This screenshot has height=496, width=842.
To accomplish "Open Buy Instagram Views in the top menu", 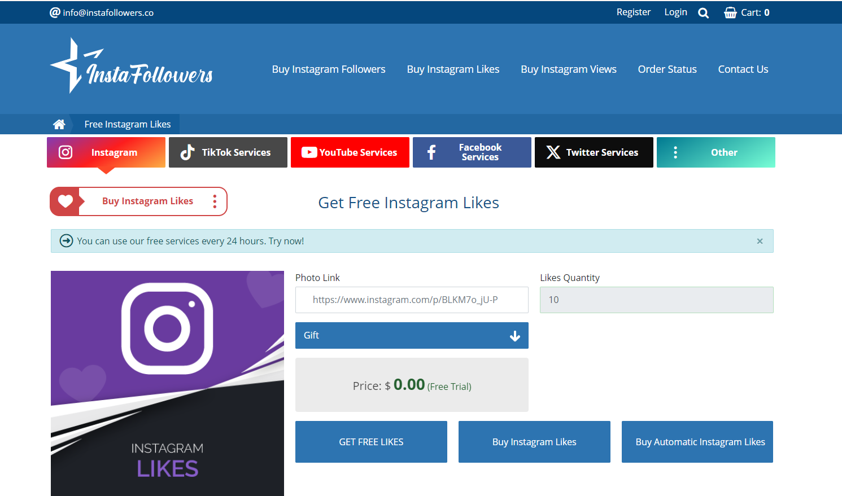I will (569, 69).
